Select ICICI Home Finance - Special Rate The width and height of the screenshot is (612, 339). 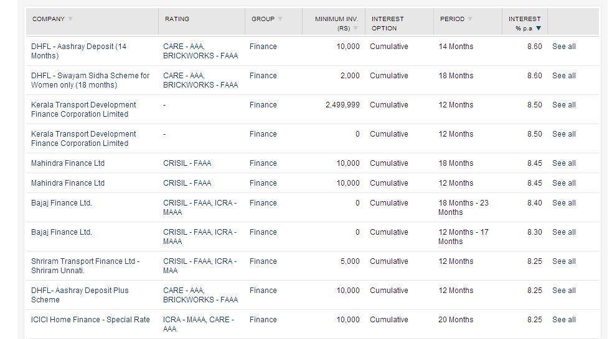coord(90,320)
